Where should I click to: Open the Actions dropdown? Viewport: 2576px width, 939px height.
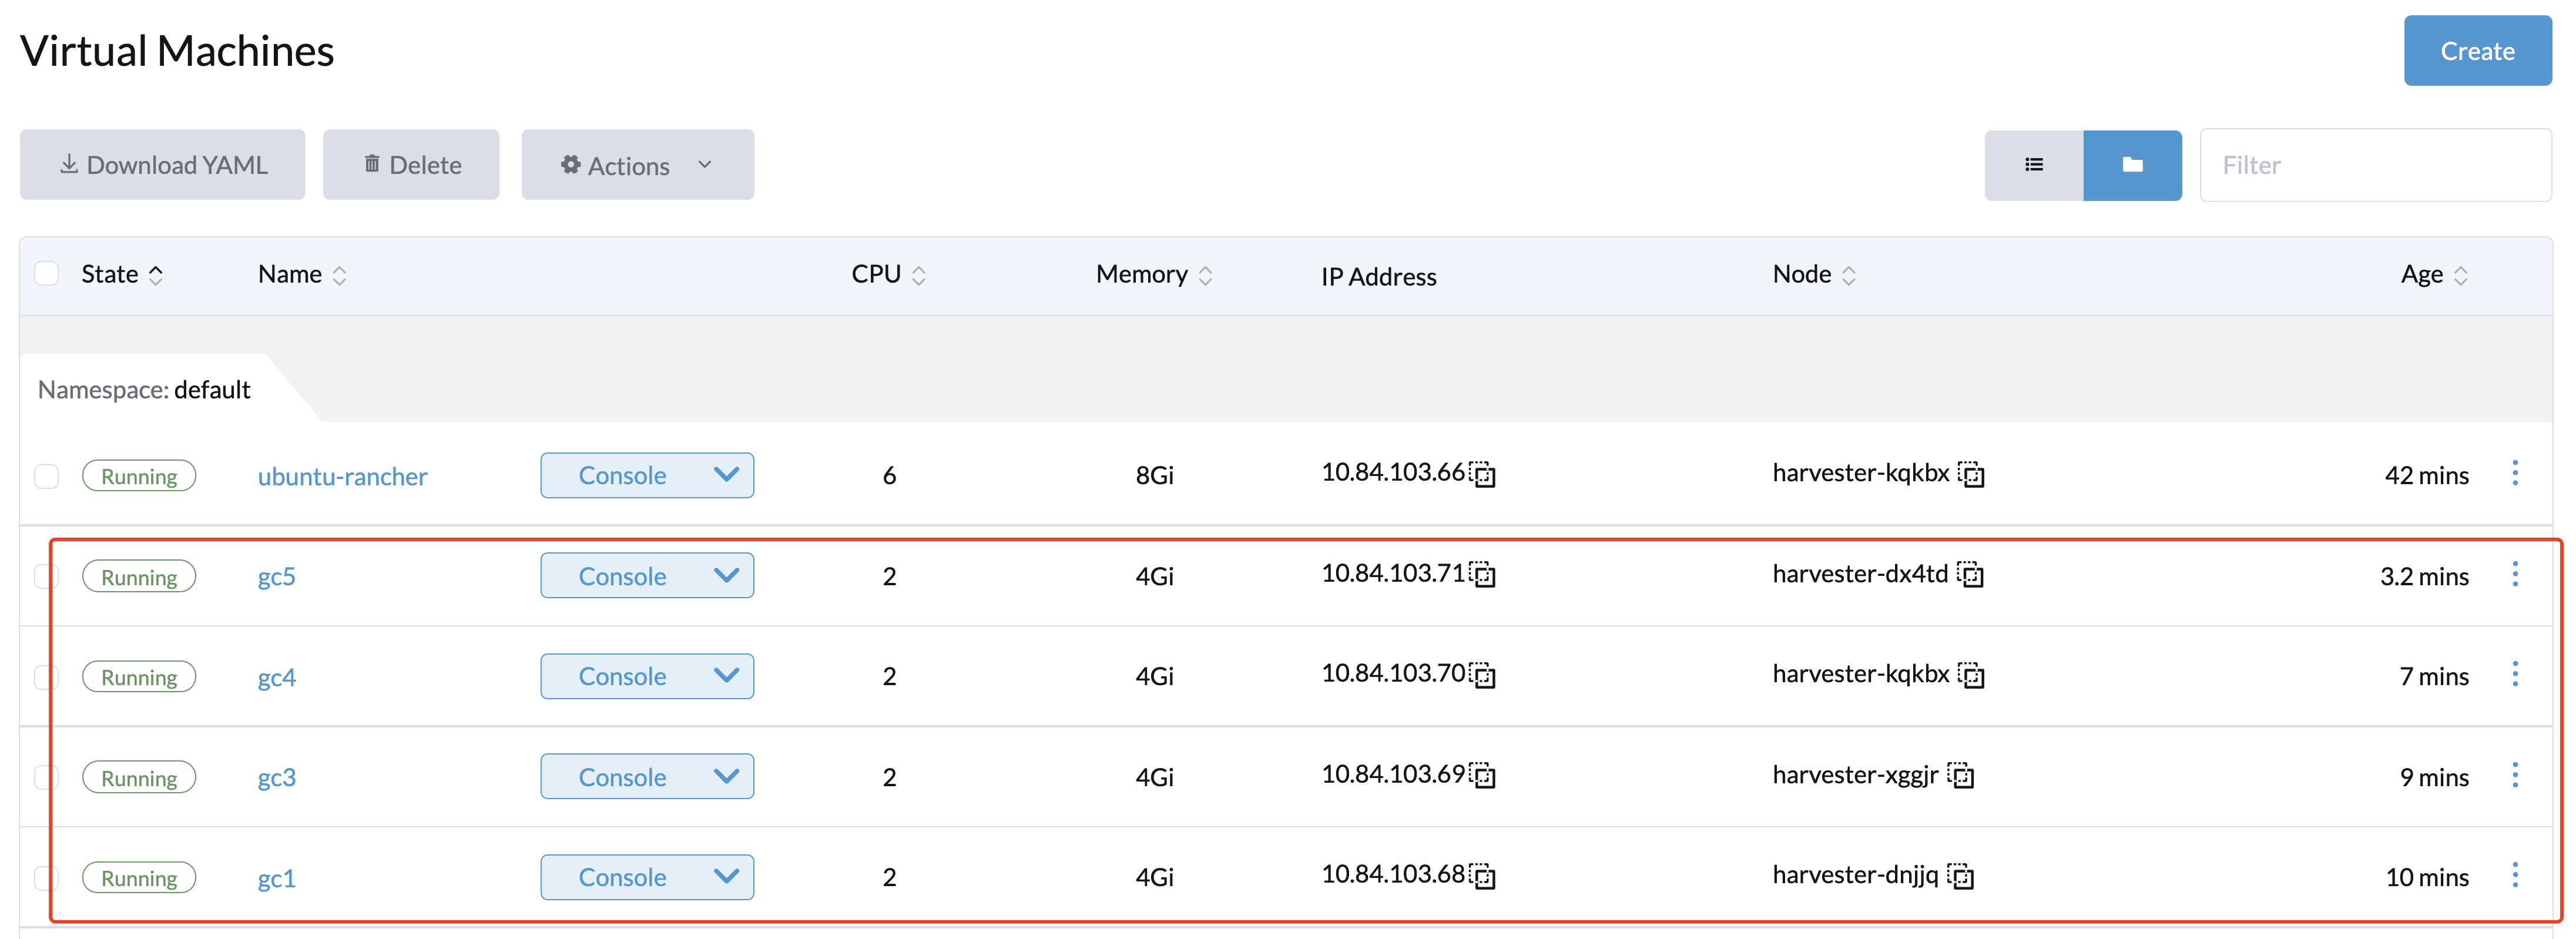click(637, 164)
